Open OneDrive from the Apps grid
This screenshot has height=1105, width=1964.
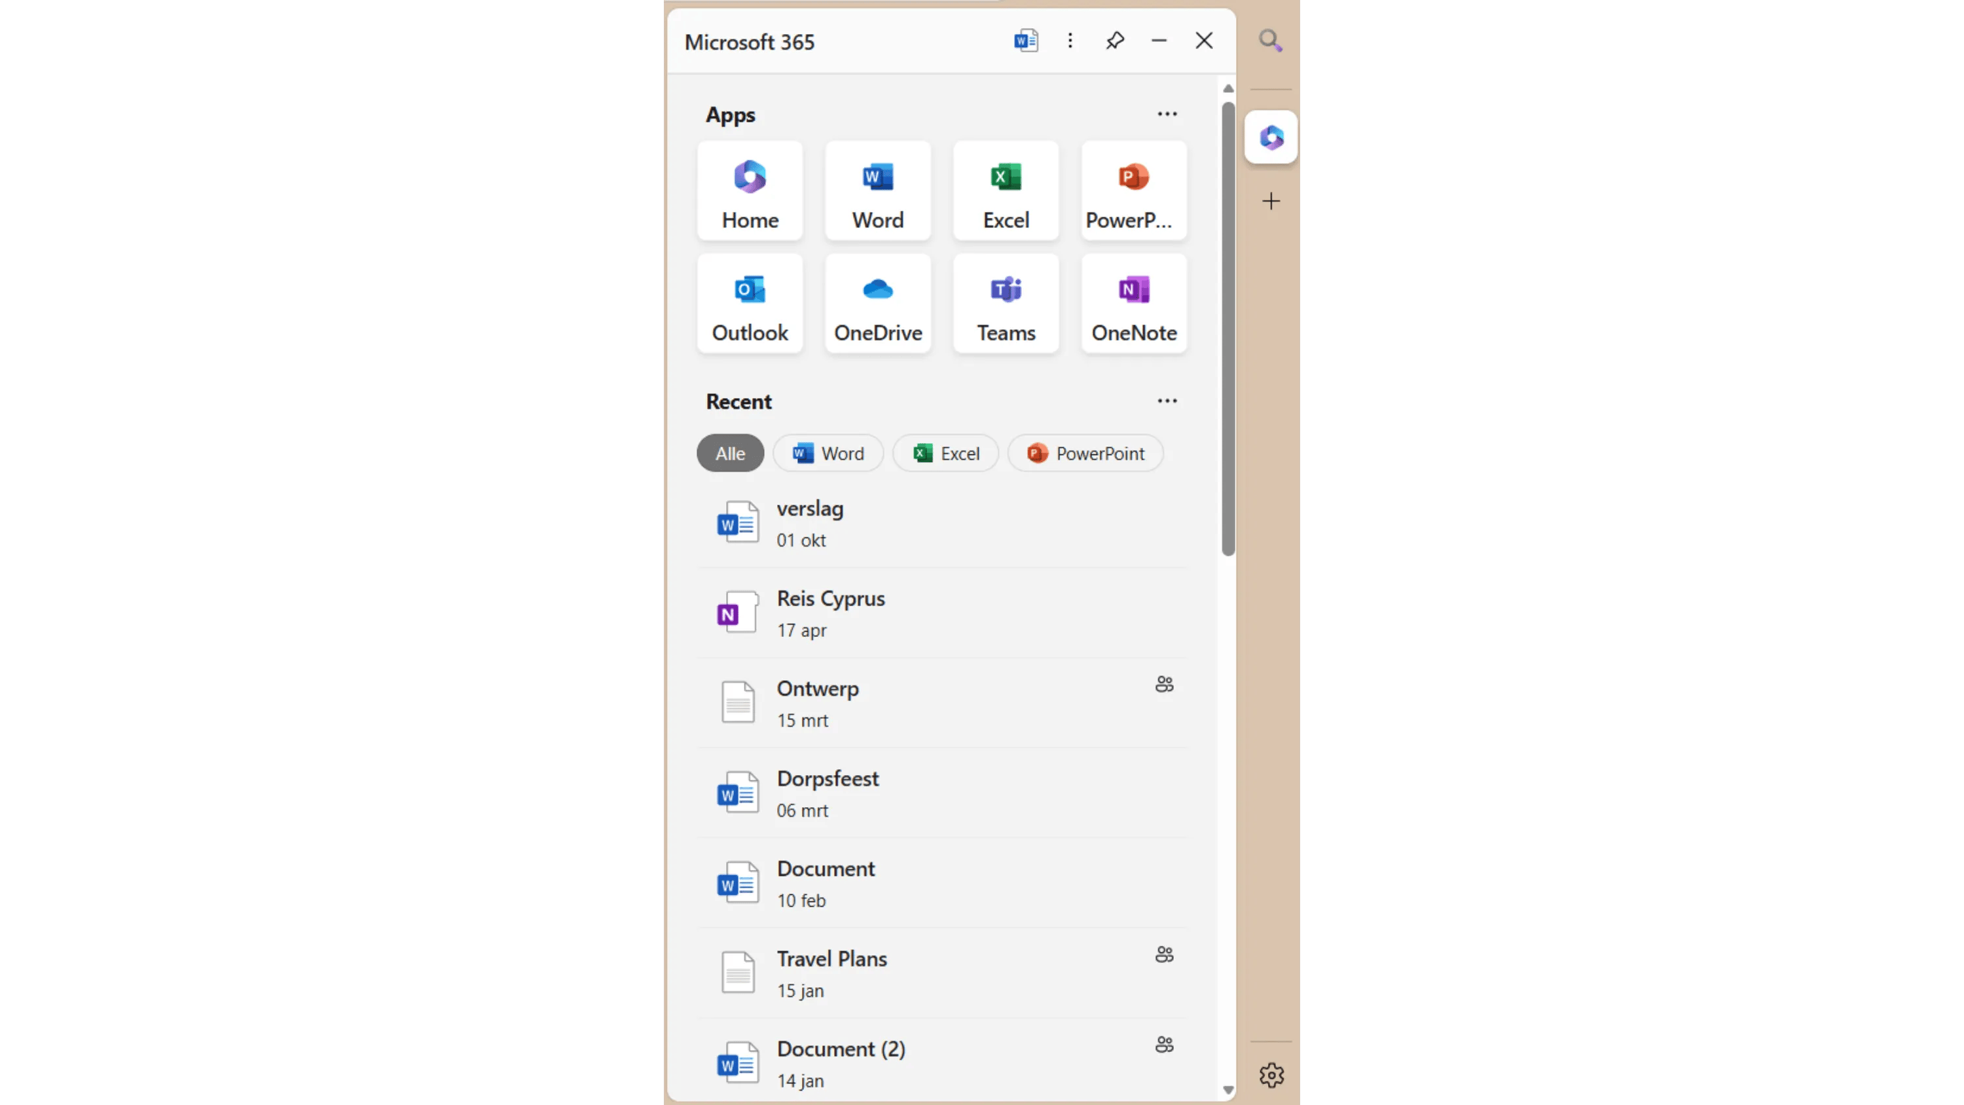(x=877, y=304)
